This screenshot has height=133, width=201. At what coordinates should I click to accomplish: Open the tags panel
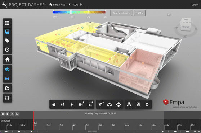7,41
